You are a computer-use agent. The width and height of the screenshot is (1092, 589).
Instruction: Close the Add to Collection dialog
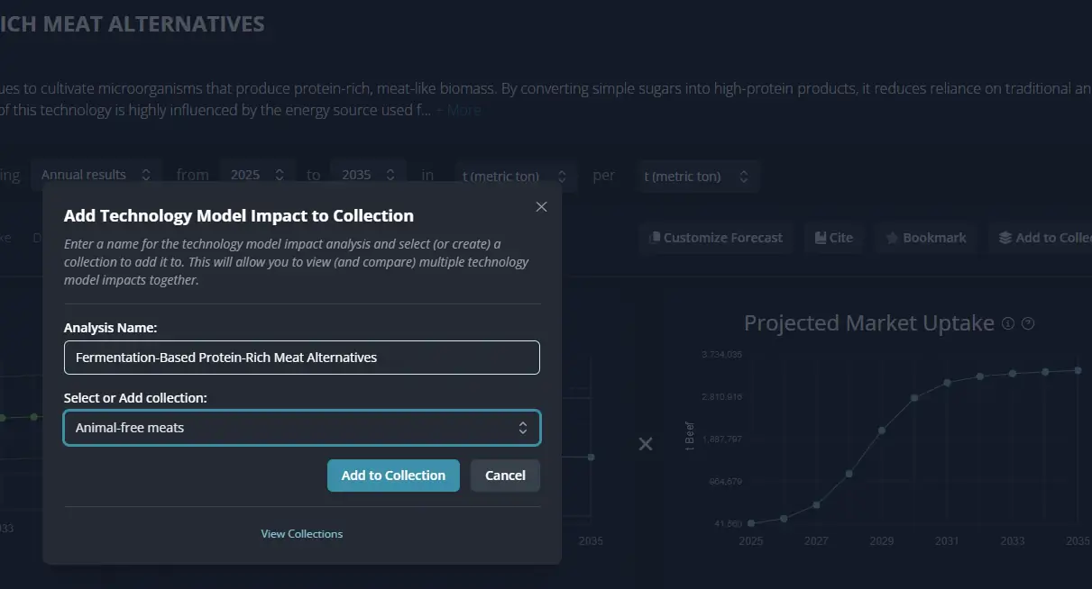click(x=541, y=207)
